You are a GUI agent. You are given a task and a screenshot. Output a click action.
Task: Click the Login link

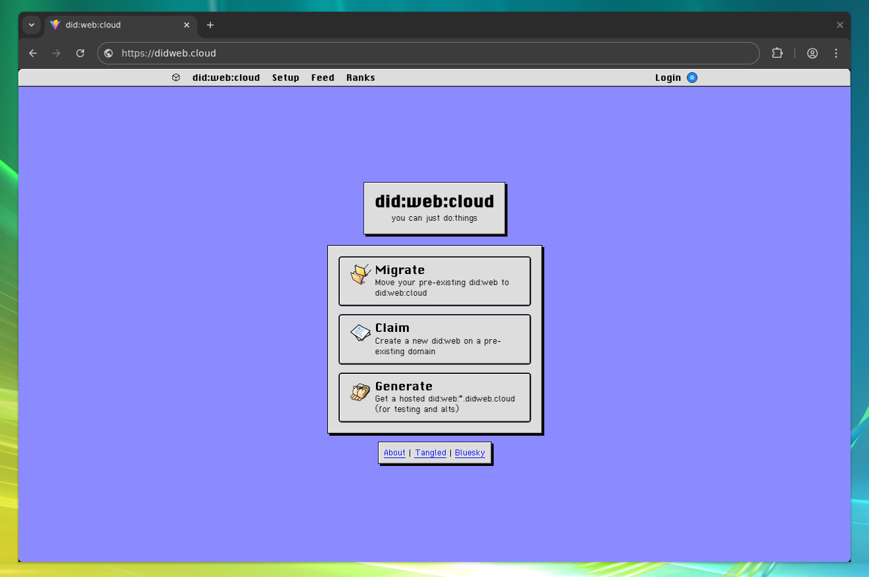(668, 78)
